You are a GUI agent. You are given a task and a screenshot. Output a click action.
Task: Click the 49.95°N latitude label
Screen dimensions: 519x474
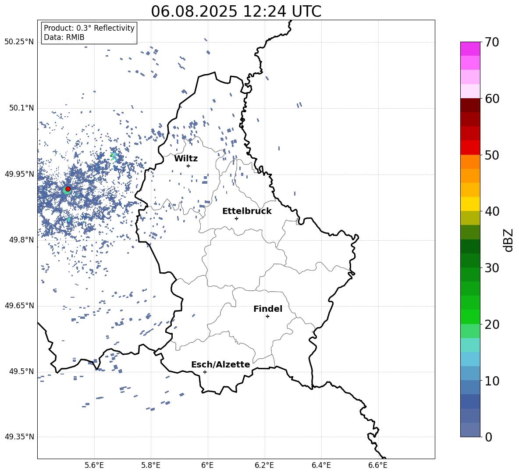[x=19, y=174]
